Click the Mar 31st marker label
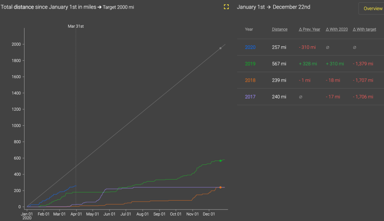The width and height of the screenshot is (384, 221). point(76,26)
